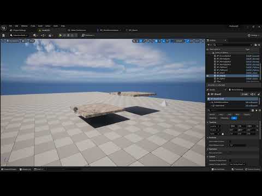Click the Add component button in Details
262x196 pixels.
(245, 94)
